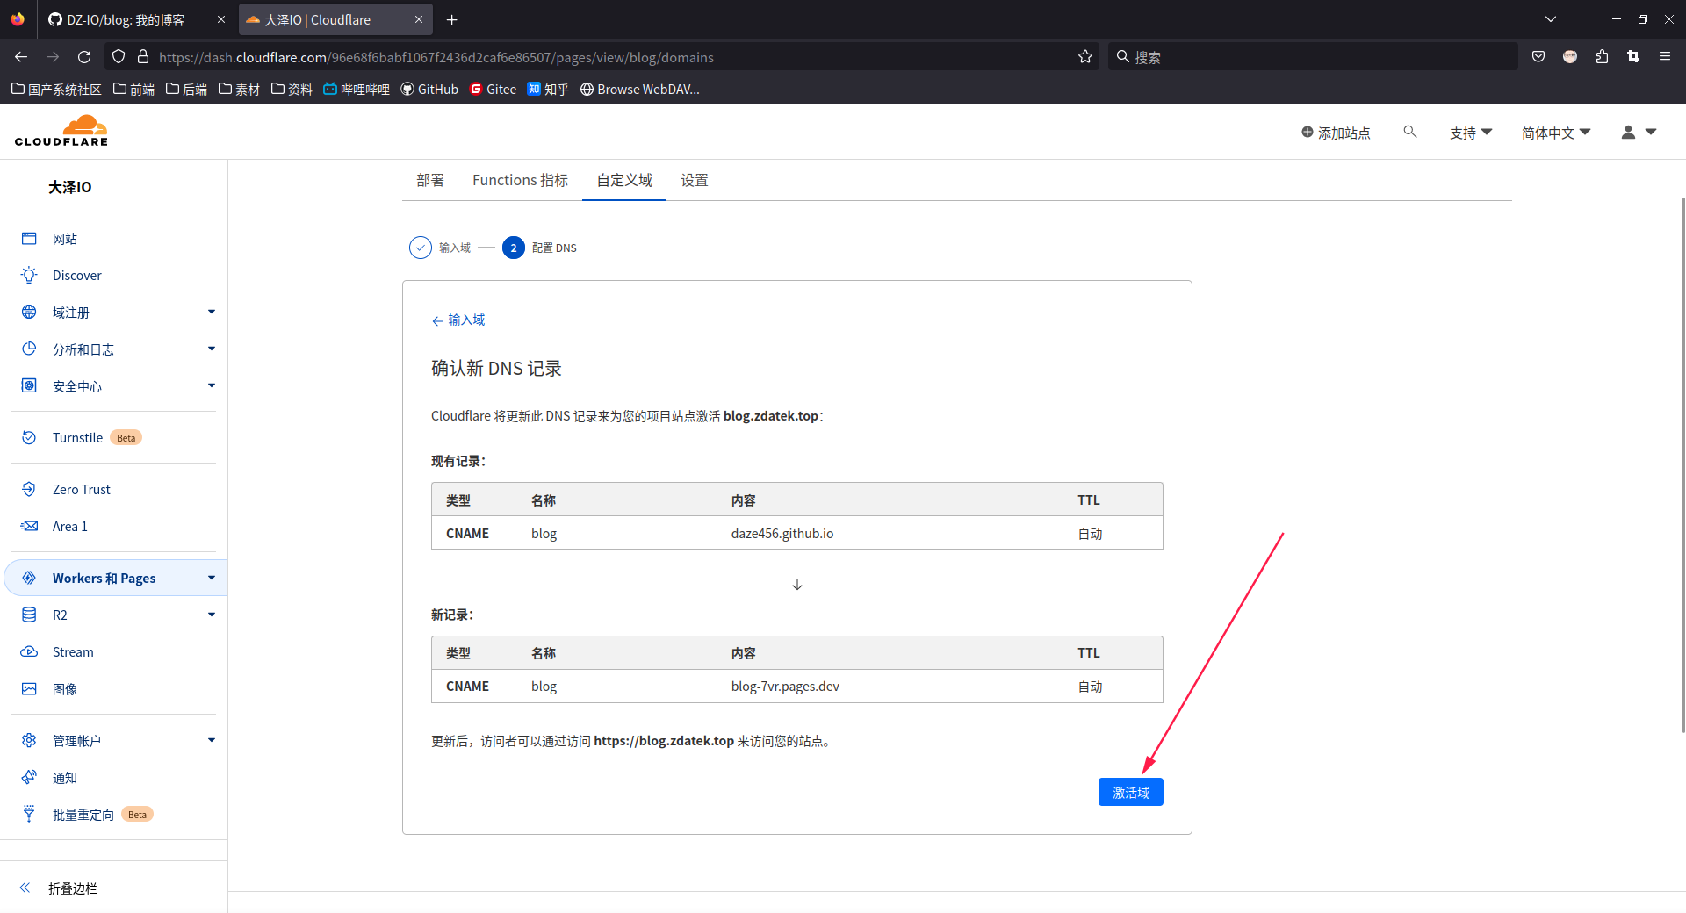Open the 支持 support dropdown
Image resolution: width=1686 pixels, height=913 pixels.
coord(1470,133)
